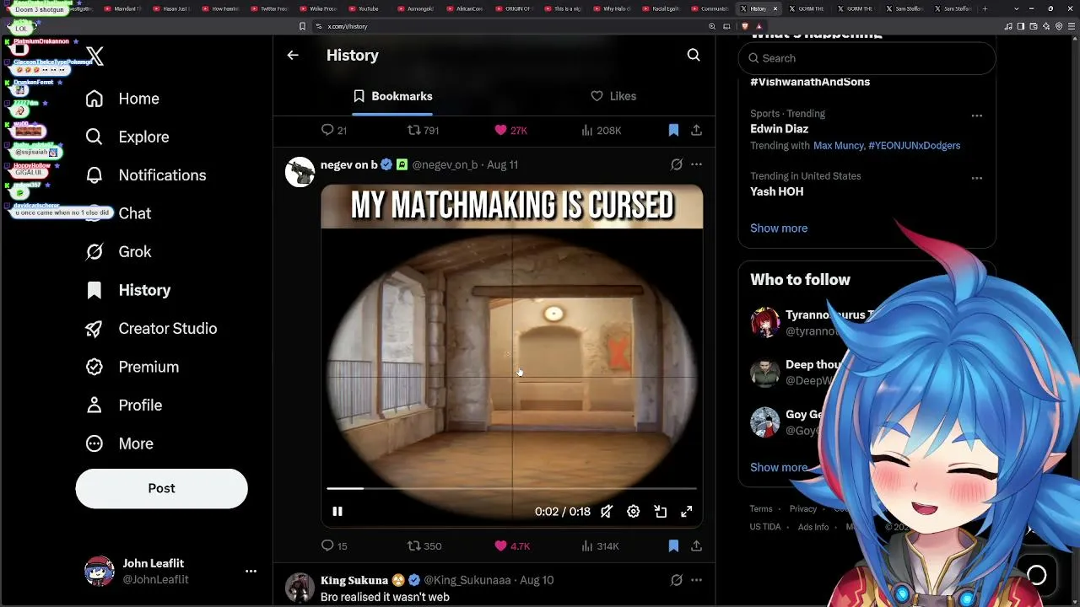Open the Deep thoughts suggested account avatar

pyautogui.click(x=765, y=373)
